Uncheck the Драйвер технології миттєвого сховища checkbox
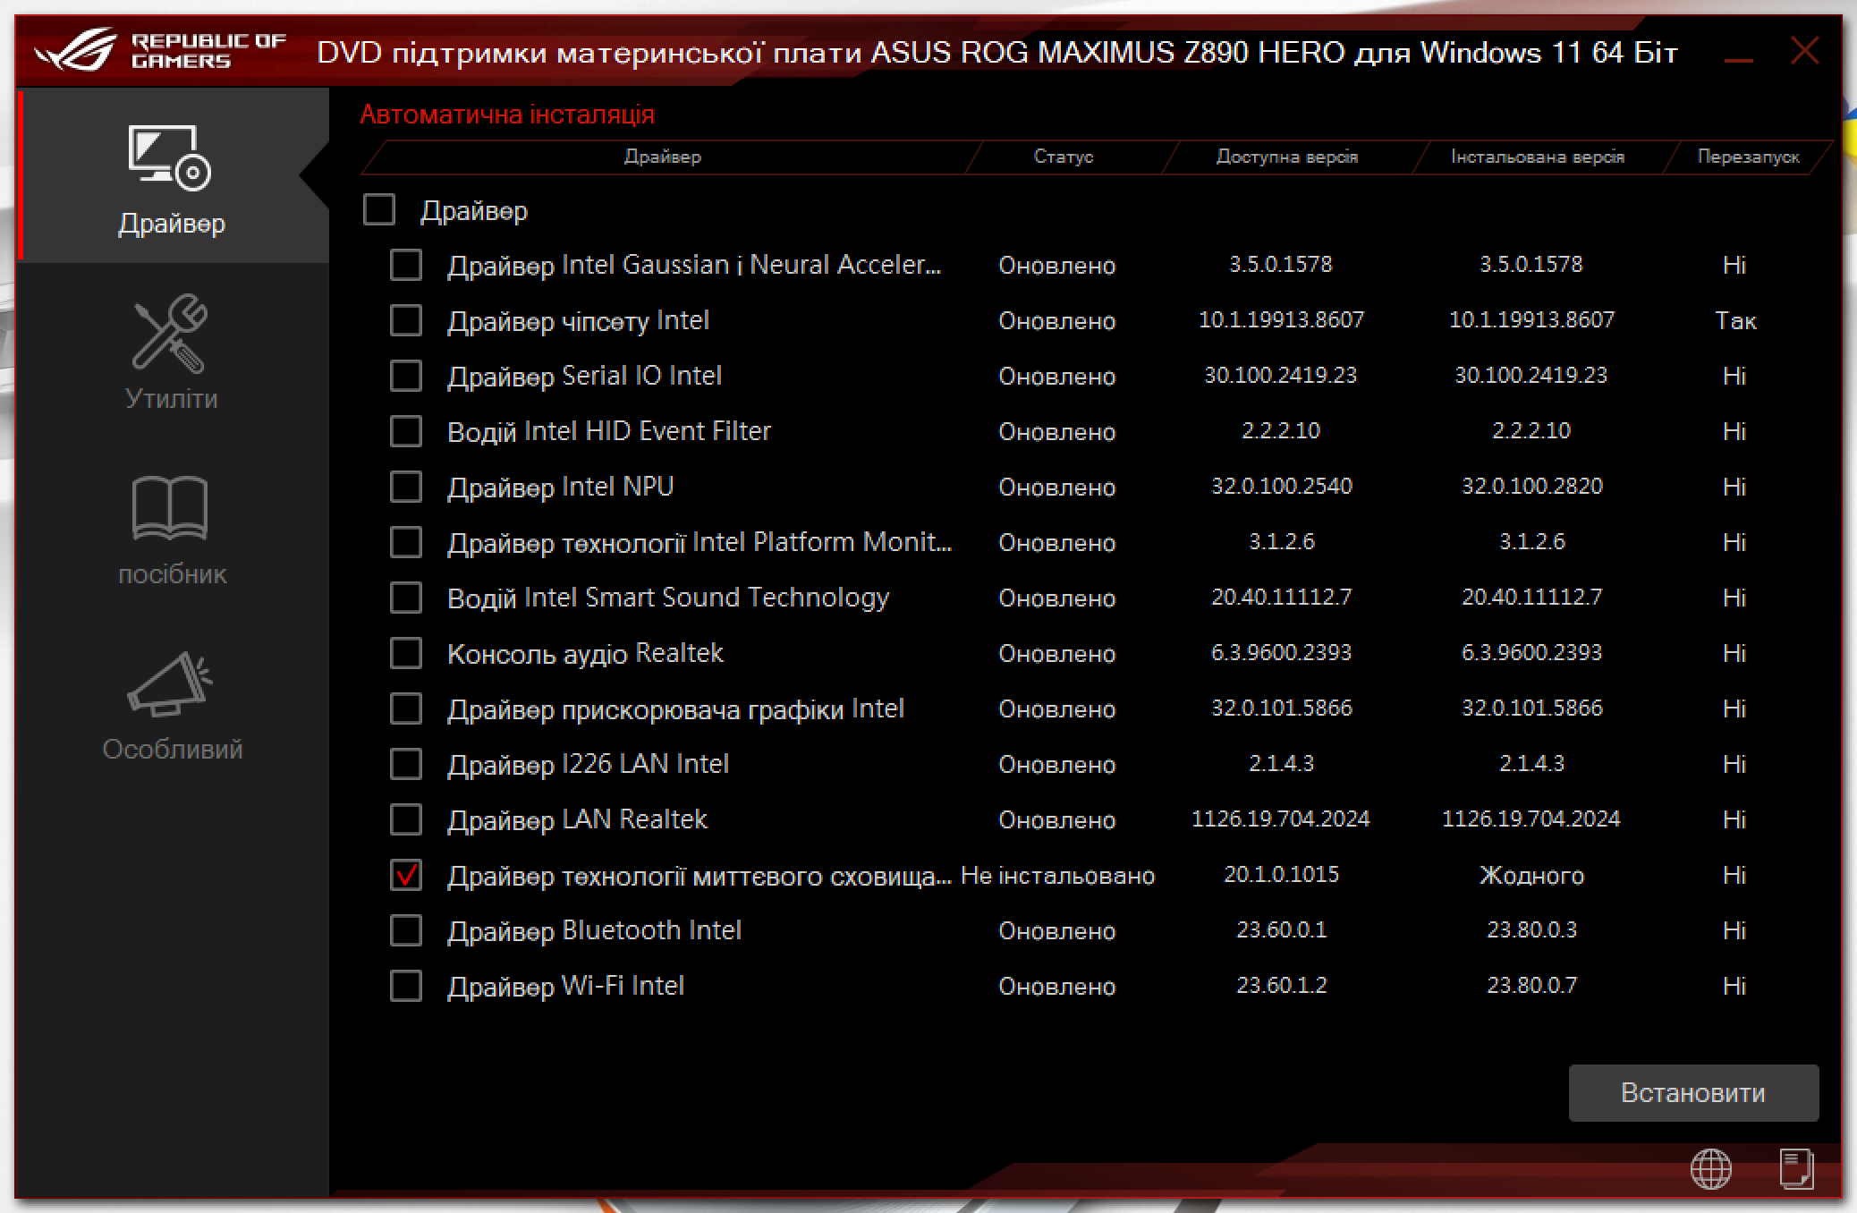 pos(406,875)
